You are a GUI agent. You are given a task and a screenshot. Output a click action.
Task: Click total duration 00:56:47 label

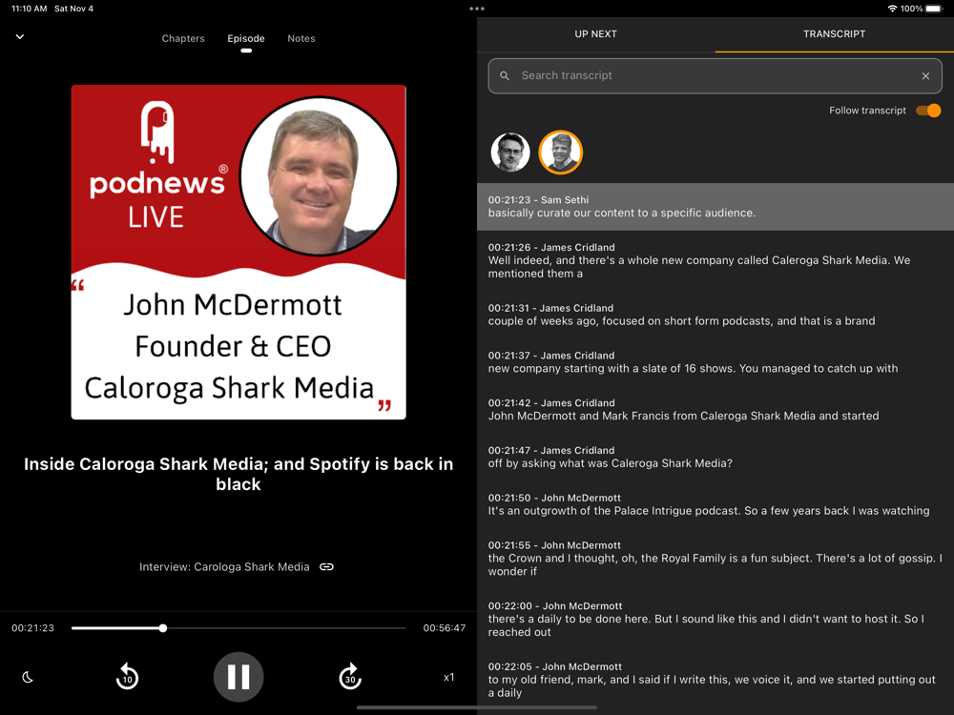445,628
